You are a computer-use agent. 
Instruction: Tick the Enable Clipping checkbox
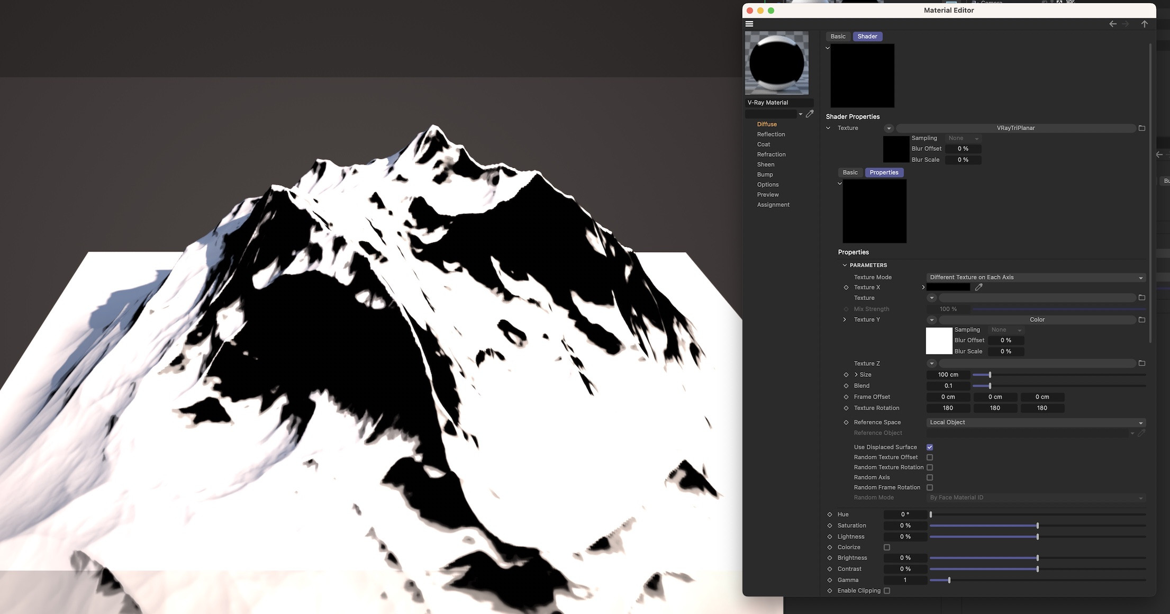pos(887,591)
